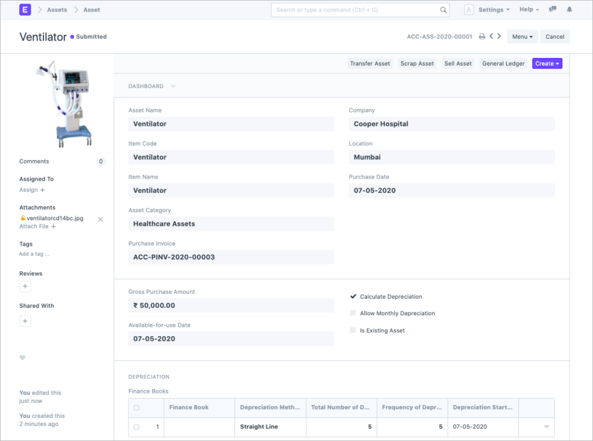Click the heart like icon in sidebar
The height and width of the screenshot is (441, 593).
[x=23, y=358]
